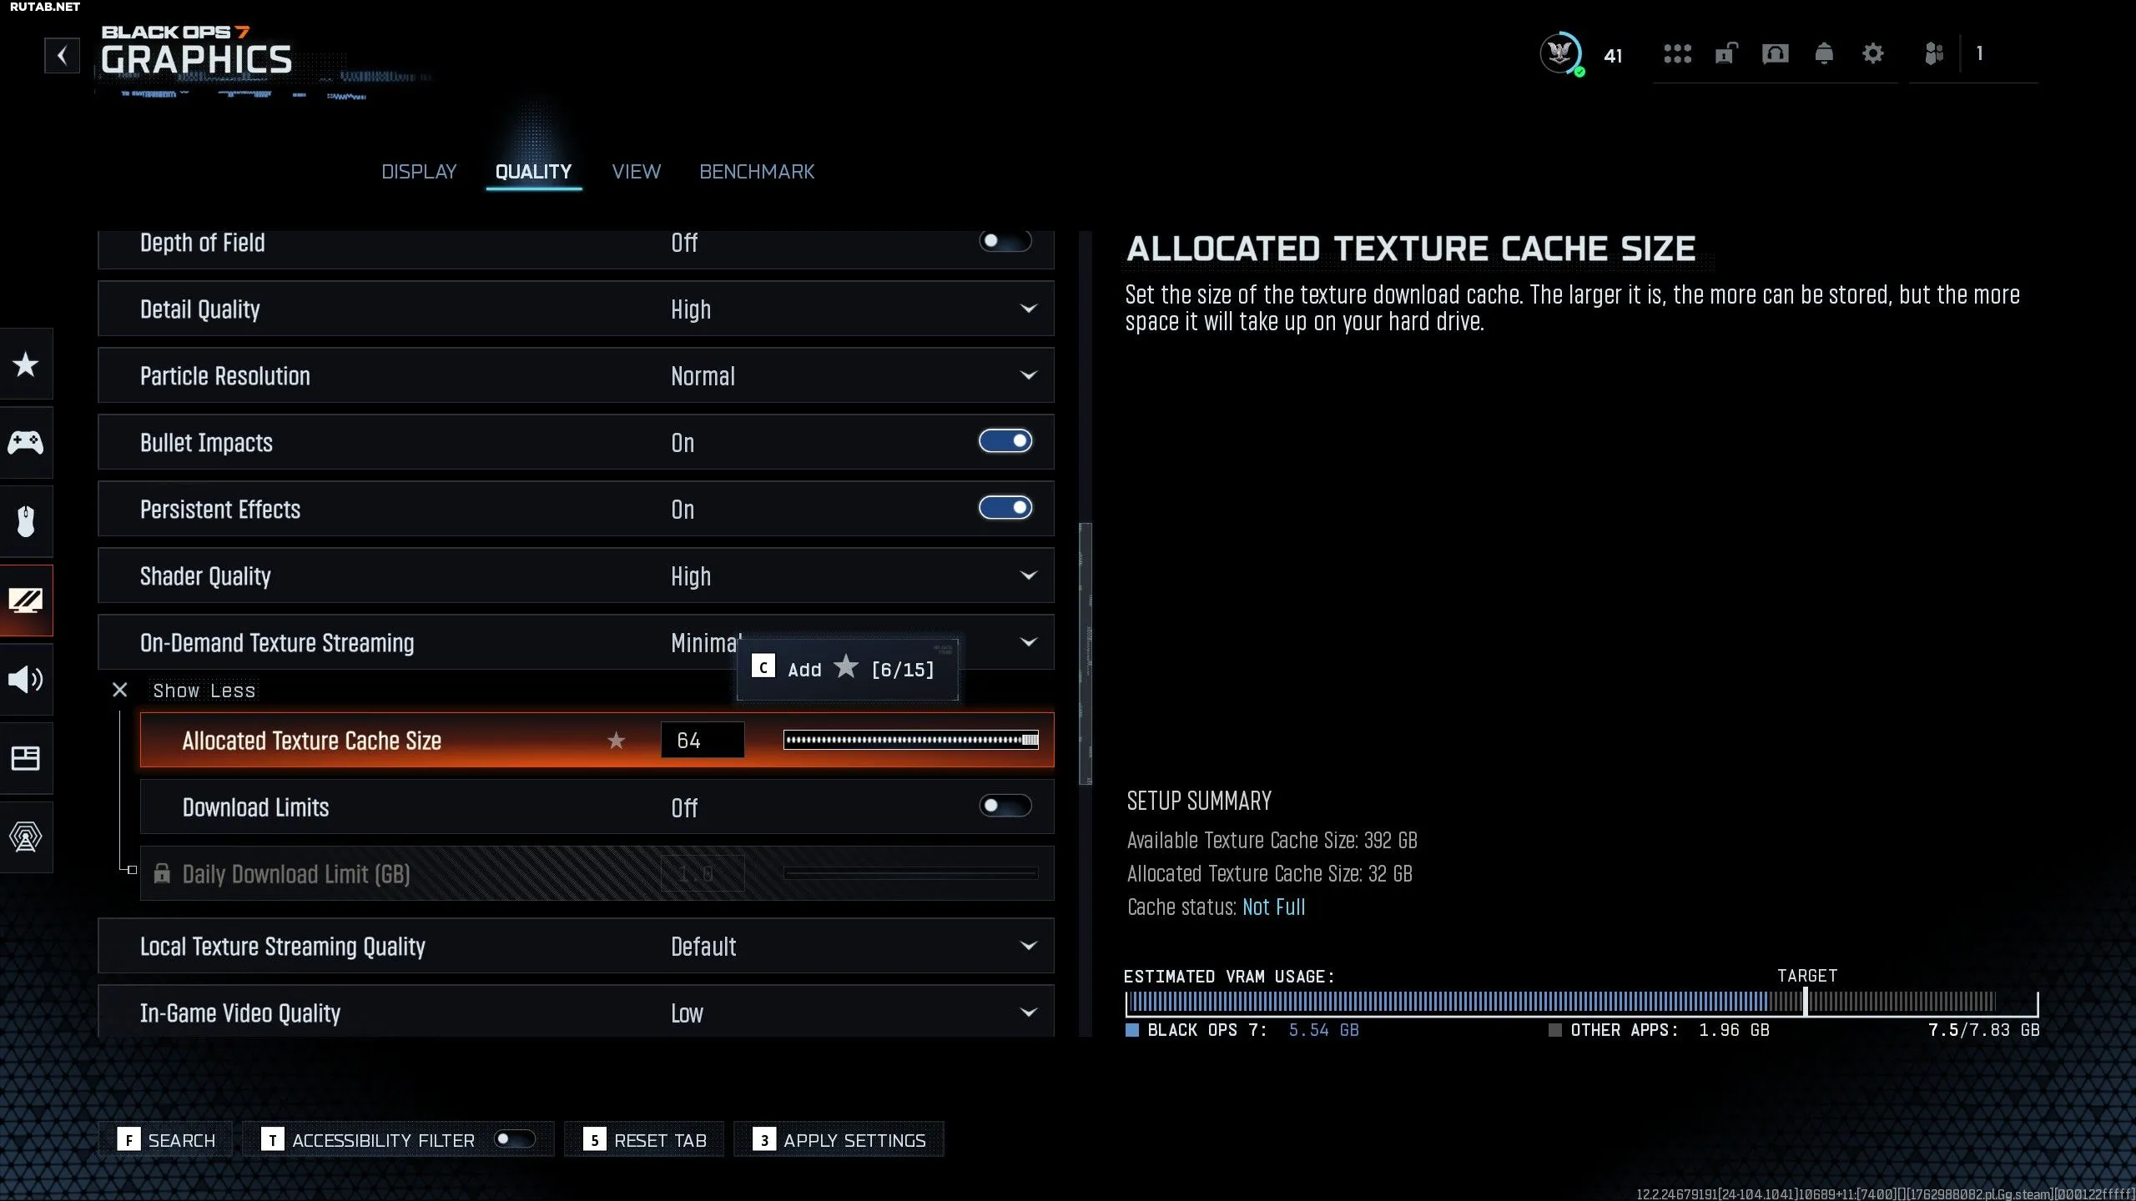Screen dimensions: 2136x1201
Task: Switch to the Display tab
Action: (x=419, y=172)
